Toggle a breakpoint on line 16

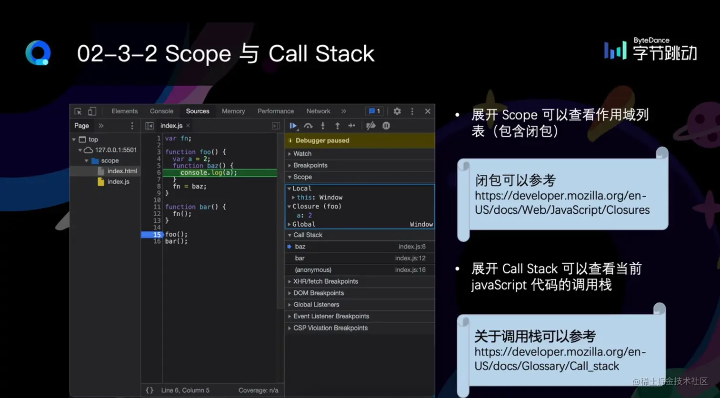[157, 241]
